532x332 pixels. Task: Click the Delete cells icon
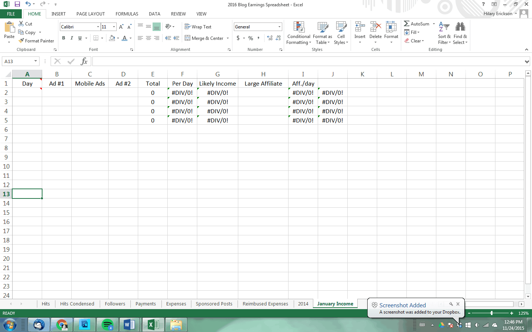(375, 27)
